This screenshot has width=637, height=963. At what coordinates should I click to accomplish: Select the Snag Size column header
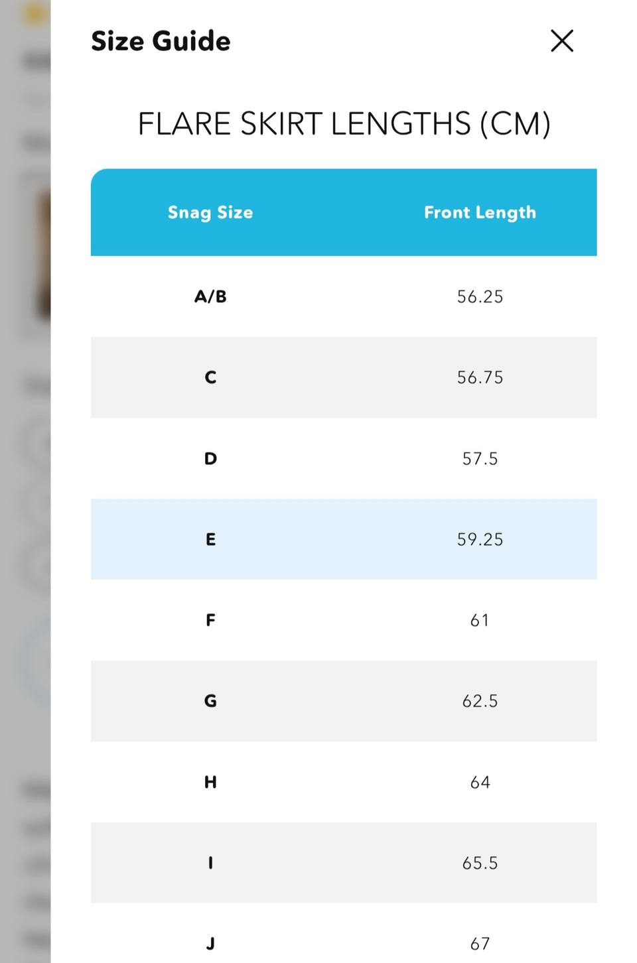pyautogui.click(x=210, y=212)
